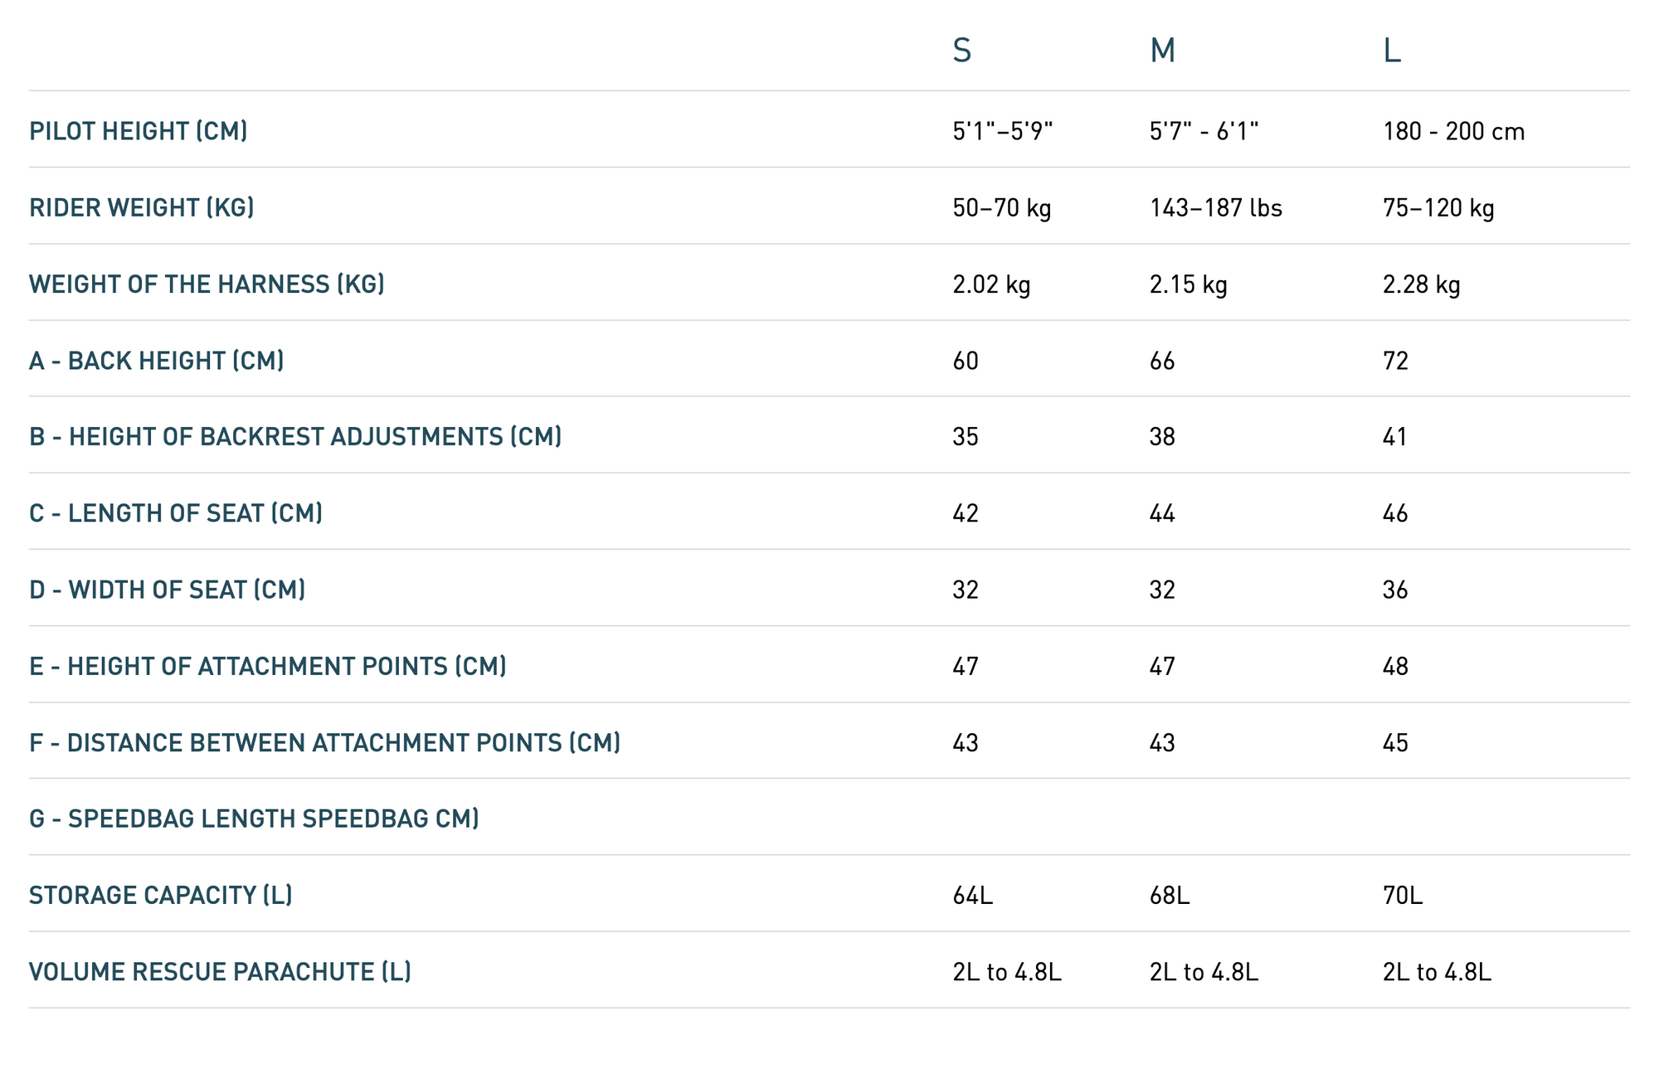
Task: Click F - Distance Between Attachment Points label
Action: pos(325,742)
